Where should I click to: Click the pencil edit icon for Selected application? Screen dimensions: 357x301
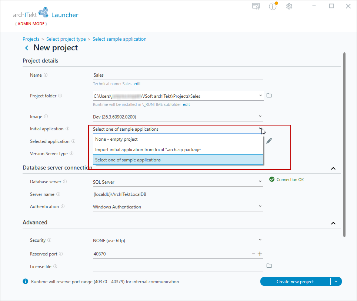[x=269, y=141]
